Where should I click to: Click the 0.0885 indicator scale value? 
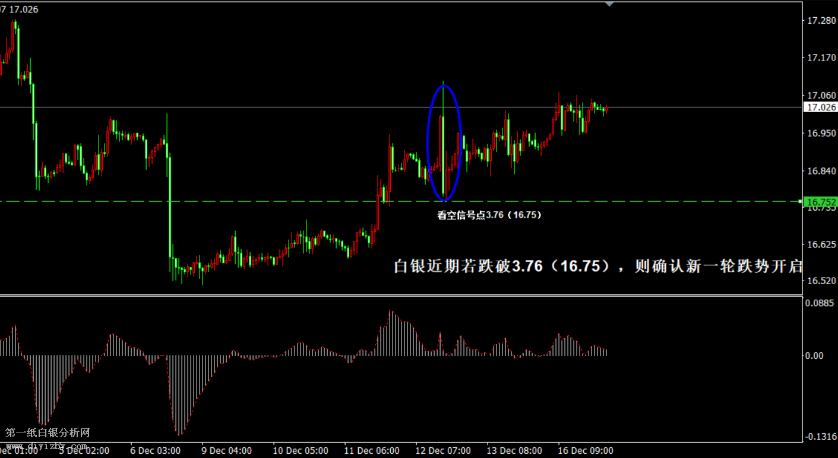pyautogui.click(x=820, y=303)
